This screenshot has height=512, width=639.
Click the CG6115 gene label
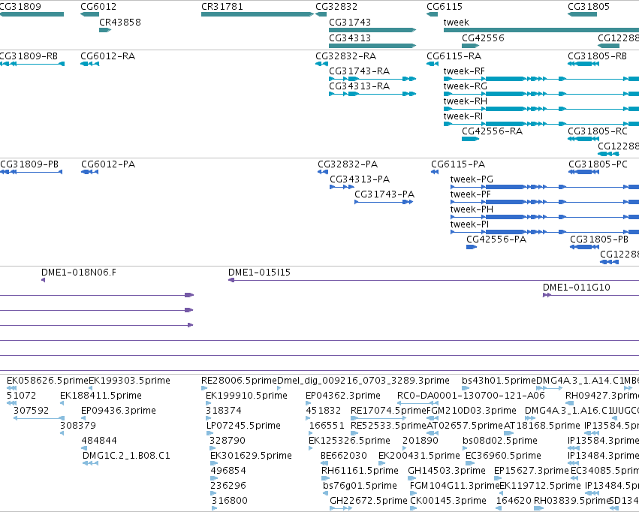click(445, 7)
